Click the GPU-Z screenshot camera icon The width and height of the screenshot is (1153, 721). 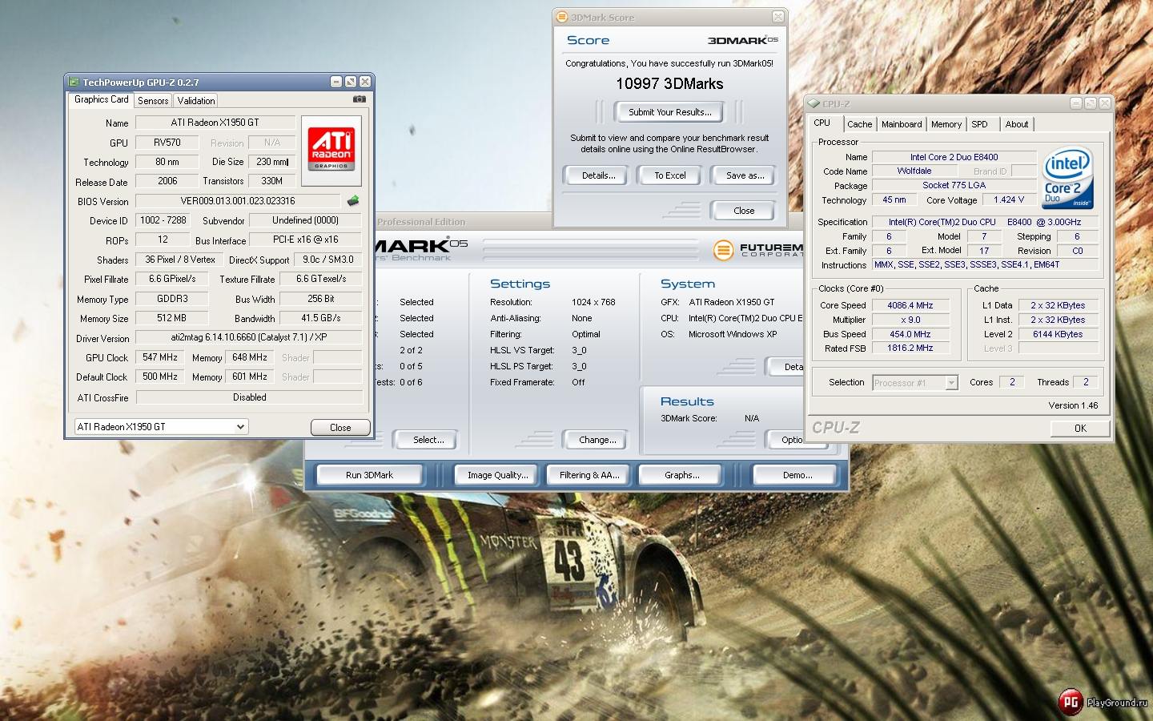coord(360,99)
